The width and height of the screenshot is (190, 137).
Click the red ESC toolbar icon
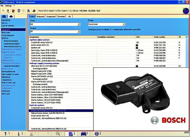point(13,11)
